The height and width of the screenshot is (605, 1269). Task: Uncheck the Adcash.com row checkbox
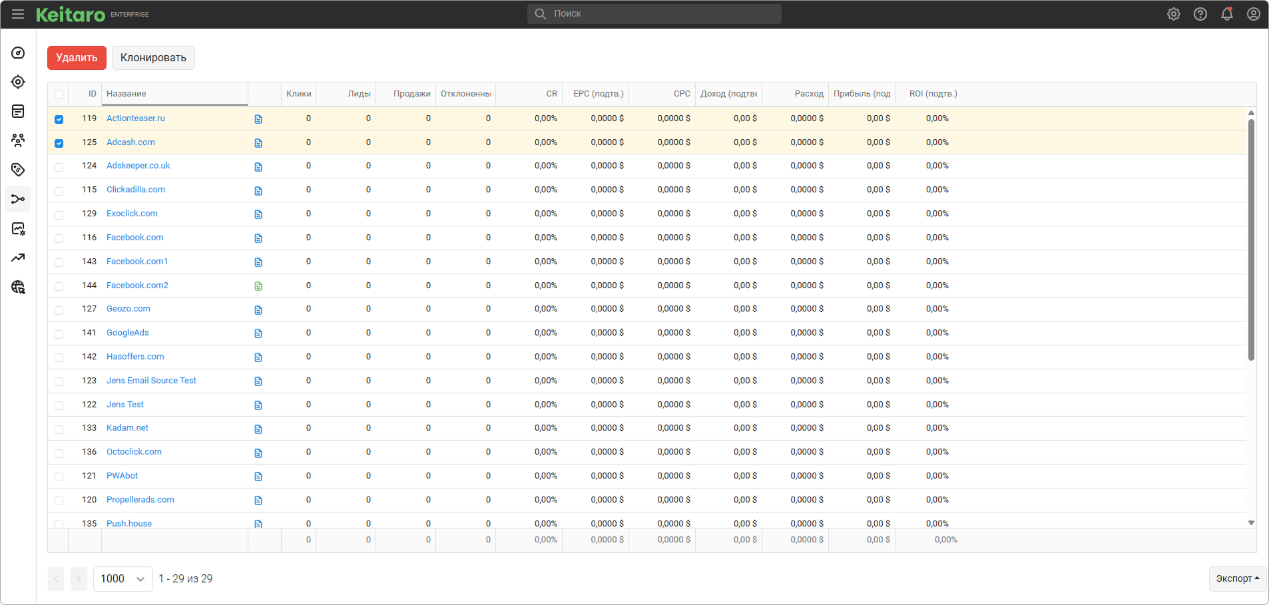pyautogui.click(x=59, y=143)
